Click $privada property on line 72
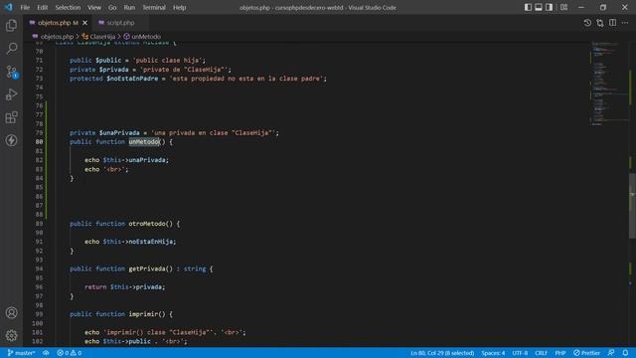 [113, 70]
